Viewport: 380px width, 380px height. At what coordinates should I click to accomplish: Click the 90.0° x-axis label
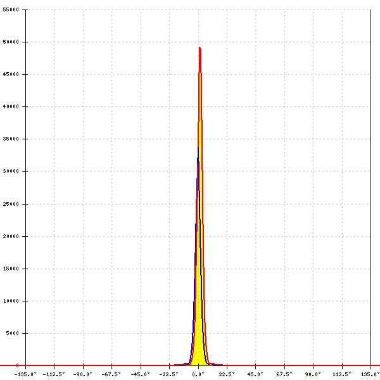[313, 374]
